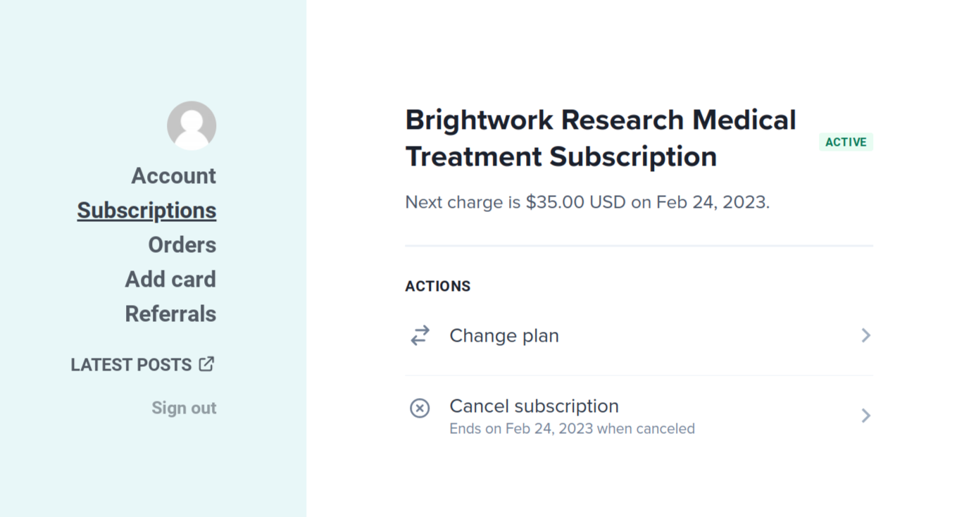
Task: Expand Cancel subscription using its chevron arrow
Action: (866, 416)
